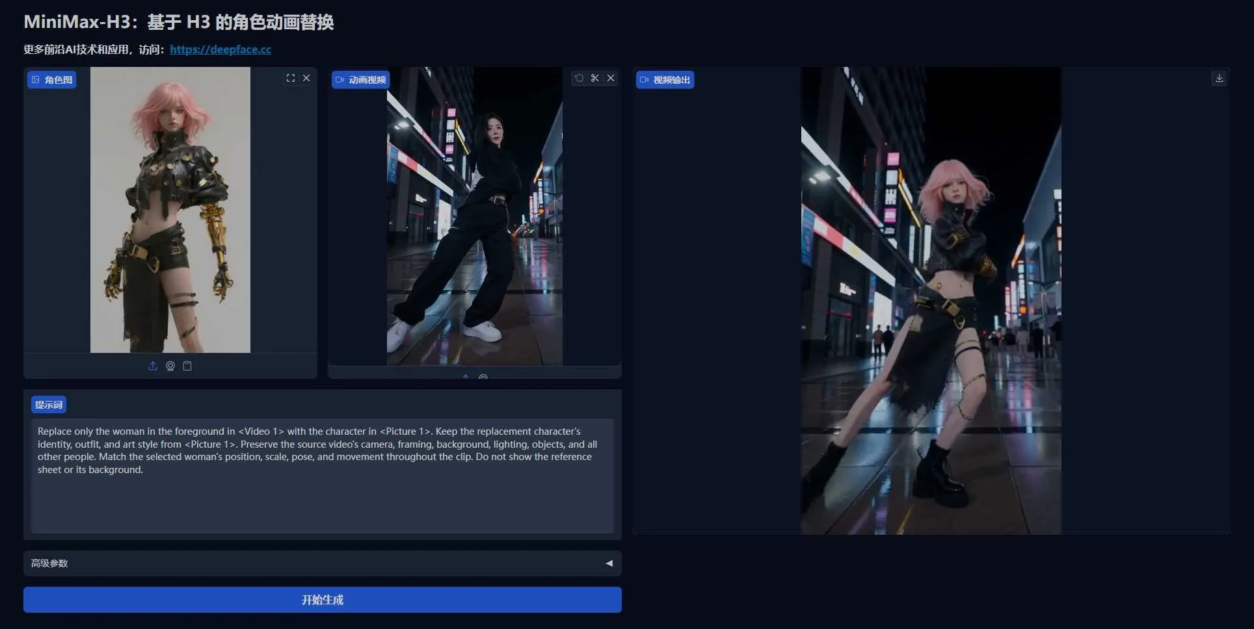
Task: Click the dancing woman source video preview
Action: [x=475, y=216]
